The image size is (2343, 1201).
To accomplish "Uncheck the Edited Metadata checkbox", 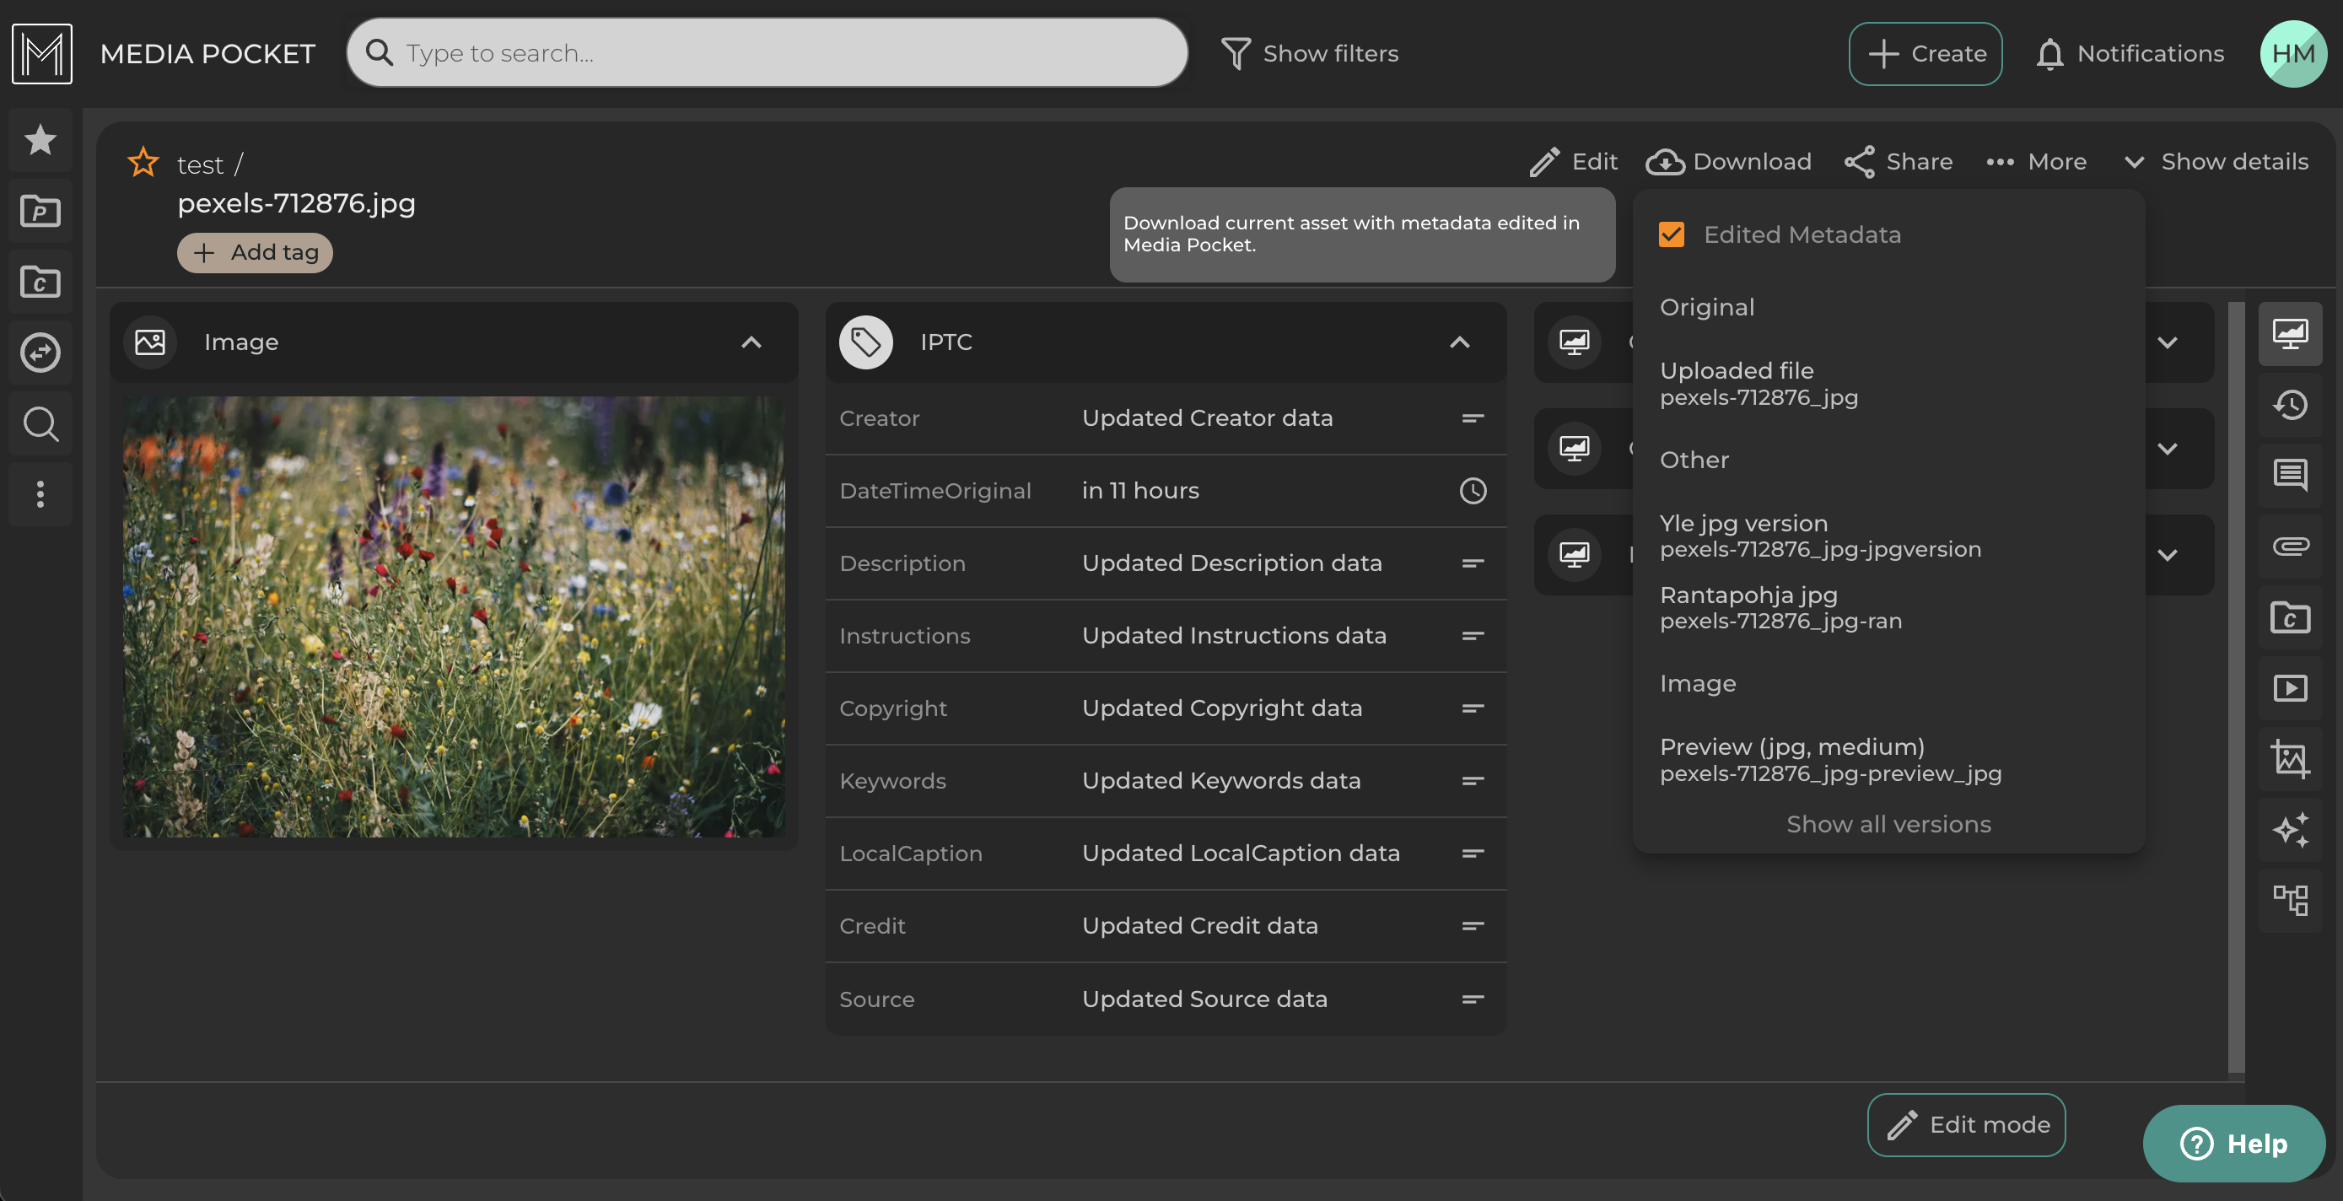I will (1671, 234).
